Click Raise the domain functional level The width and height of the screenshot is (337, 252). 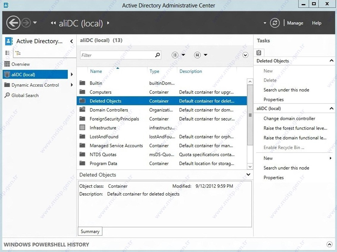(x=295, y=138)
